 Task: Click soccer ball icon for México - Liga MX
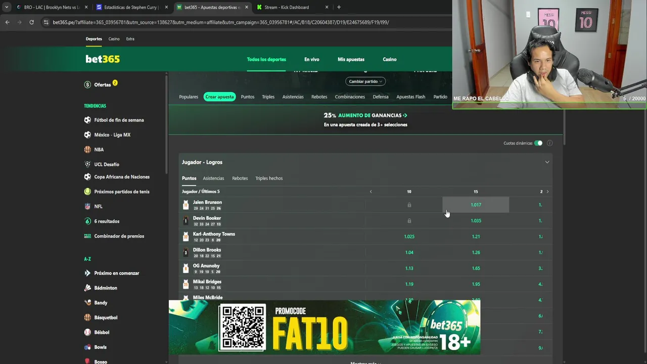click(x=87, y=134)
